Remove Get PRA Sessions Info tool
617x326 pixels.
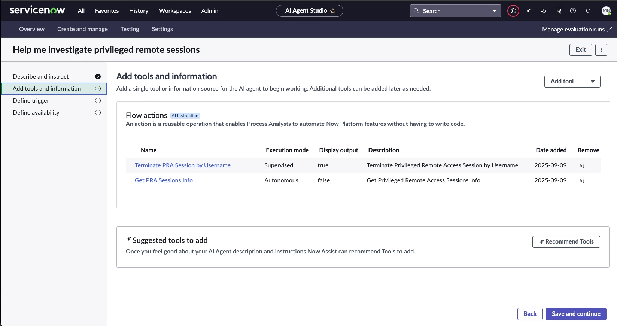[582, 180]
